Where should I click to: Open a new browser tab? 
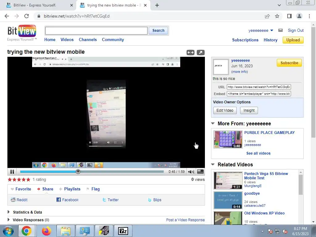[157, 5]
